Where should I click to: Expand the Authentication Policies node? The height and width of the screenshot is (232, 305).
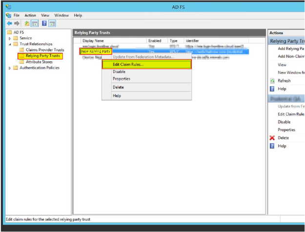coord(10,68)
